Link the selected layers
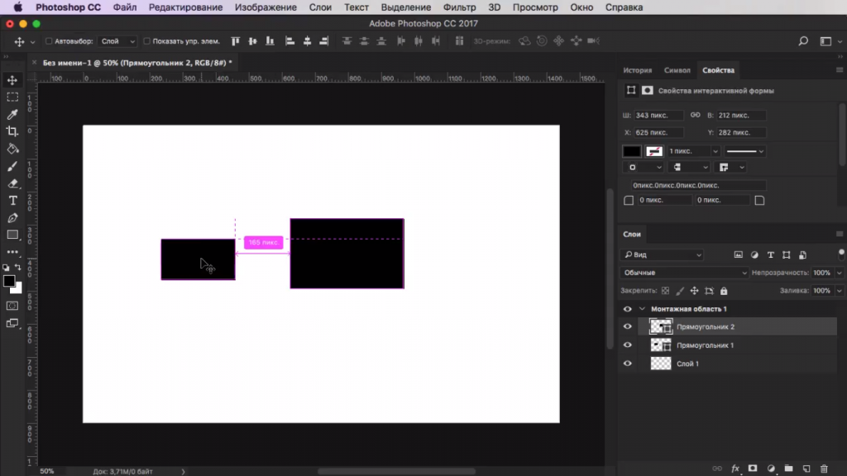This screenshot has height=476, width=847. (717, 469)
